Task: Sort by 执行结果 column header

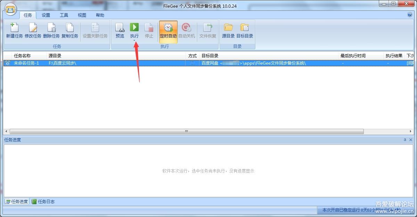Action: [x=394, y=56]
